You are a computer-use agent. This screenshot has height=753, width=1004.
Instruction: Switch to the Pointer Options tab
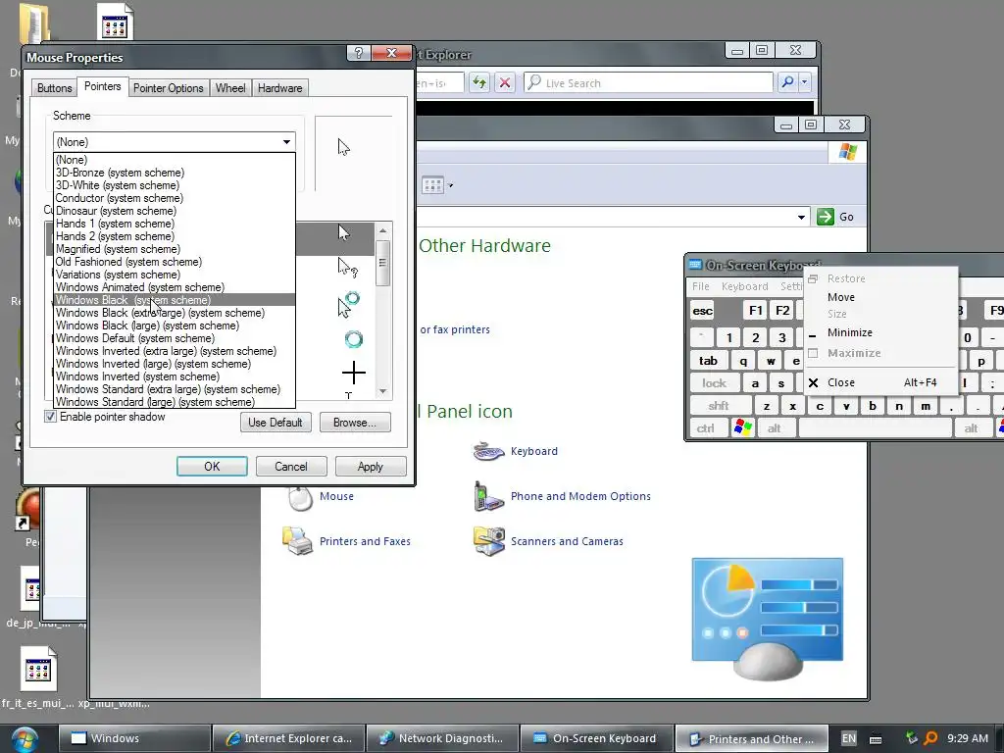(169, 88)
